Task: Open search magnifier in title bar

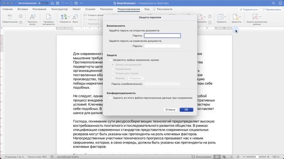Action: pos(273,3)
